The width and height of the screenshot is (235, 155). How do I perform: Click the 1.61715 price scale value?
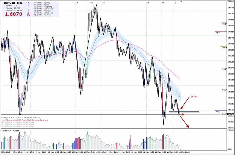231,13
